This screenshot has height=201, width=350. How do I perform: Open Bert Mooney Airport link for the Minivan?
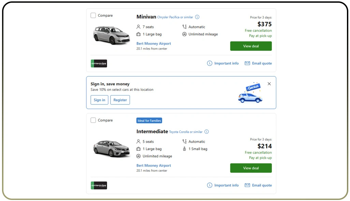(154, 43)
